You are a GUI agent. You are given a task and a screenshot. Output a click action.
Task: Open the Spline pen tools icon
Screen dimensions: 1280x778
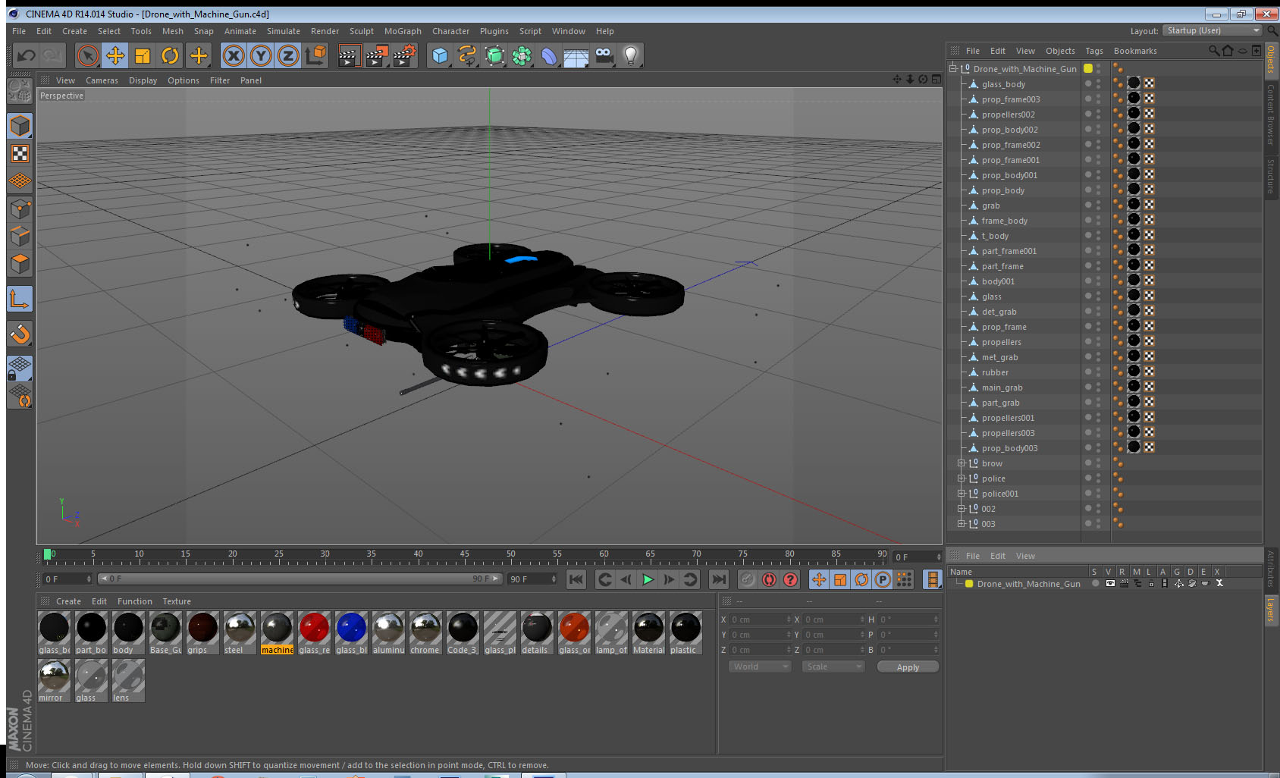(x=467, y=55)
